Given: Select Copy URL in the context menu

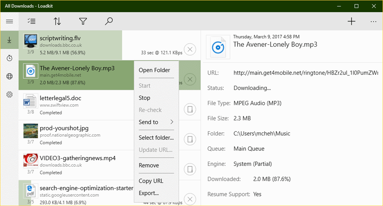Looking at the screenshot, I should [151, 181].
